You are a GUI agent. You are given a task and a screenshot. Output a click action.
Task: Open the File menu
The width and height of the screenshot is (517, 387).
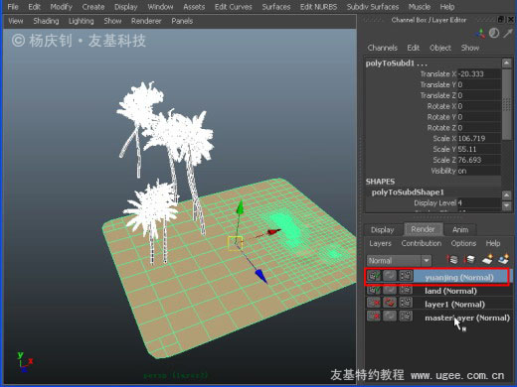[13, 7]
